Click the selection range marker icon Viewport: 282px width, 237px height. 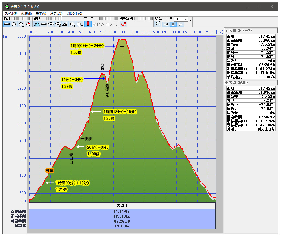tap(124, 24)
